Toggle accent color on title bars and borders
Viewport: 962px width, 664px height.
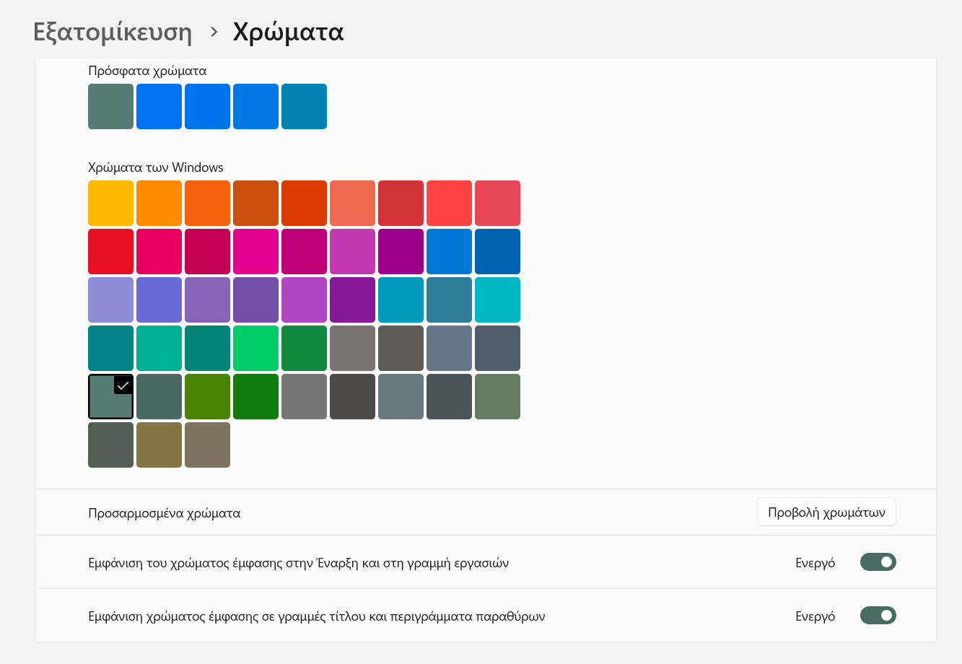878,616
